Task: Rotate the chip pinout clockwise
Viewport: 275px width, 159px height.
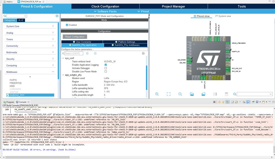Action: pyautogui.click(x=192, y=94)
